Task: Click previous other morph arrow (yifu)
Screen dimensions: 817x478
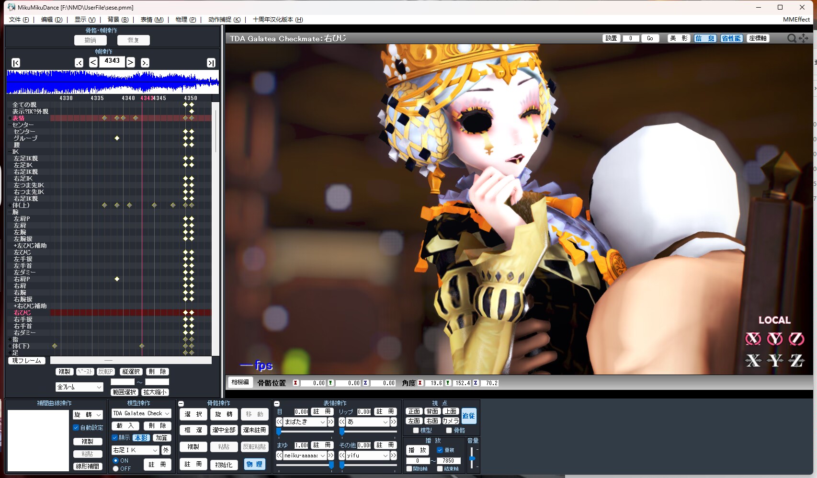Action: click(x=342, y=455)
